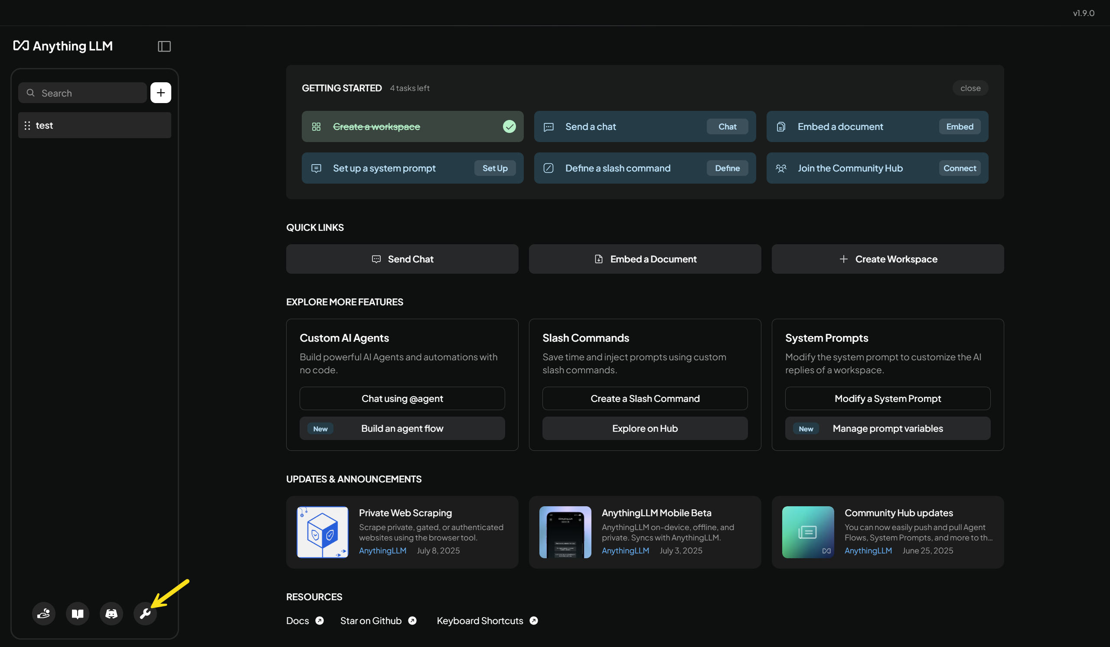Click the arrow icon beside Keyboard Shortcuts
The image size is (1110, 647).
pos(534,621)
